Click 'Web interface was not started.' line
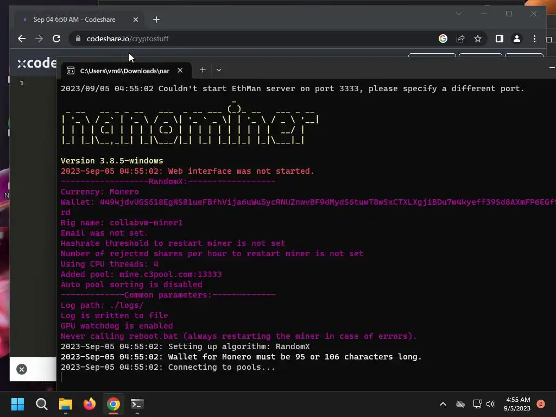556x417 pixels. (x=187, y=171)
